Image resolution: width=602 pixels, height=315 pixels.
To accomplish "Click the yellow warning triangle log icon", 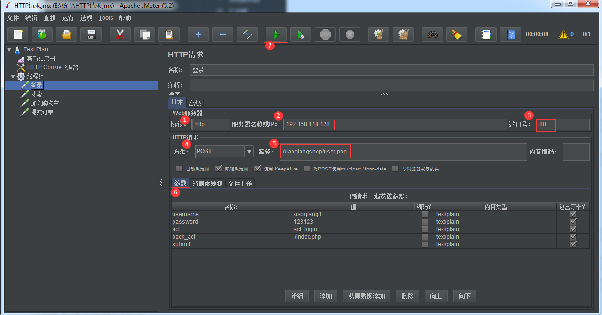I will click(563, 34).
